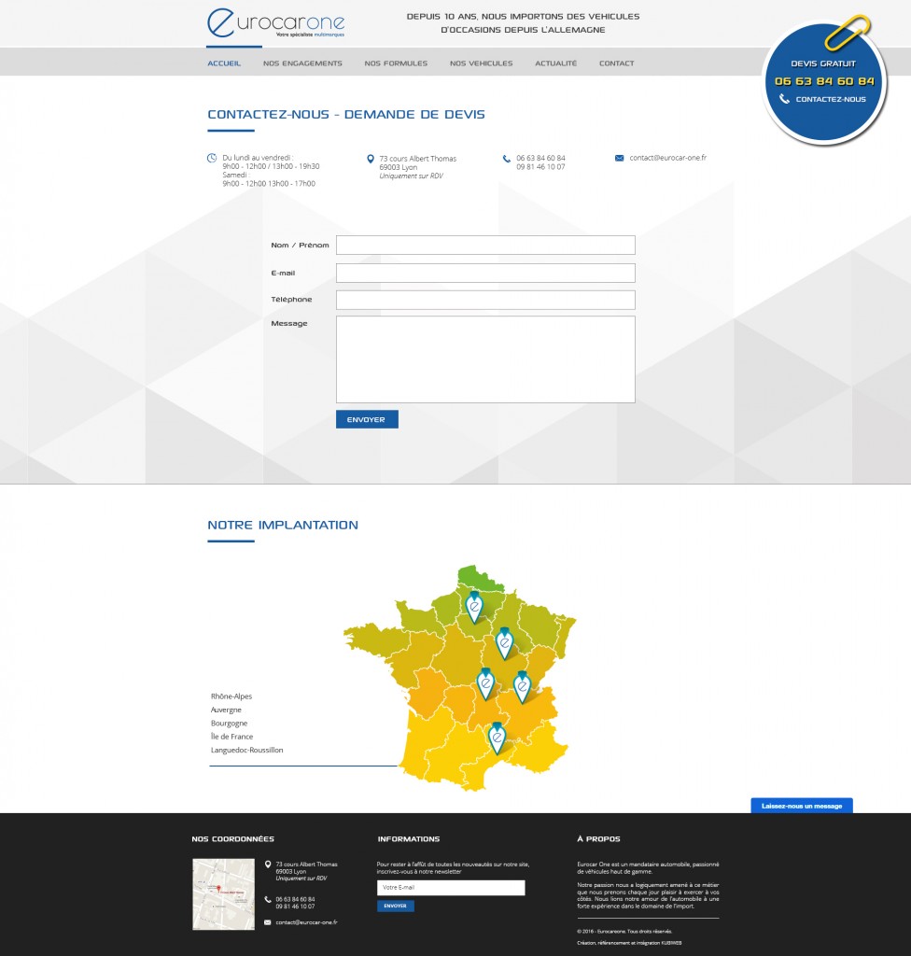The width and height of the screenshot is (911, 956).
Task: Click the clock icon beside opening hours
Action: pos(212,159)
